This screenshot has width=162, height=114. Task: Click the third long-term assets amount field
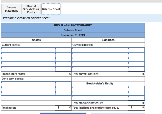[x=63, y=93]
